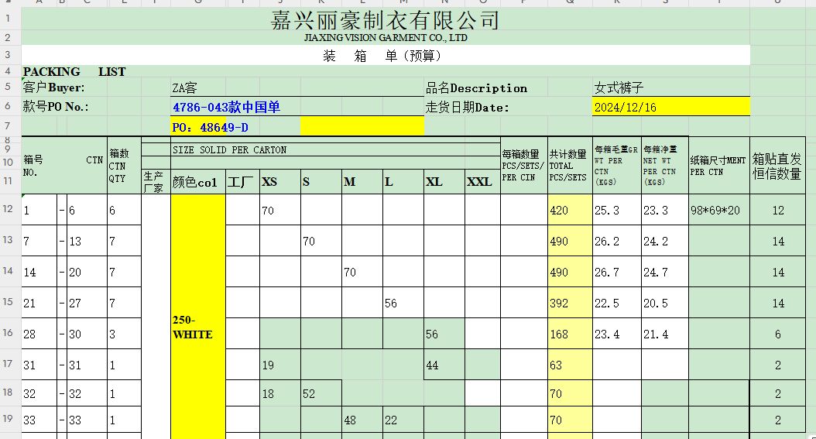
Task: Select the blue 4786-043款中国单 cell
Action: (226, 108)
